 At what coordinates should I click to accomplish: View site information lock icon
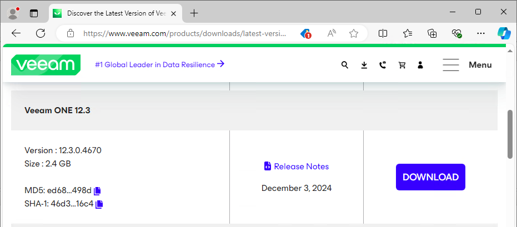(70, 33)
